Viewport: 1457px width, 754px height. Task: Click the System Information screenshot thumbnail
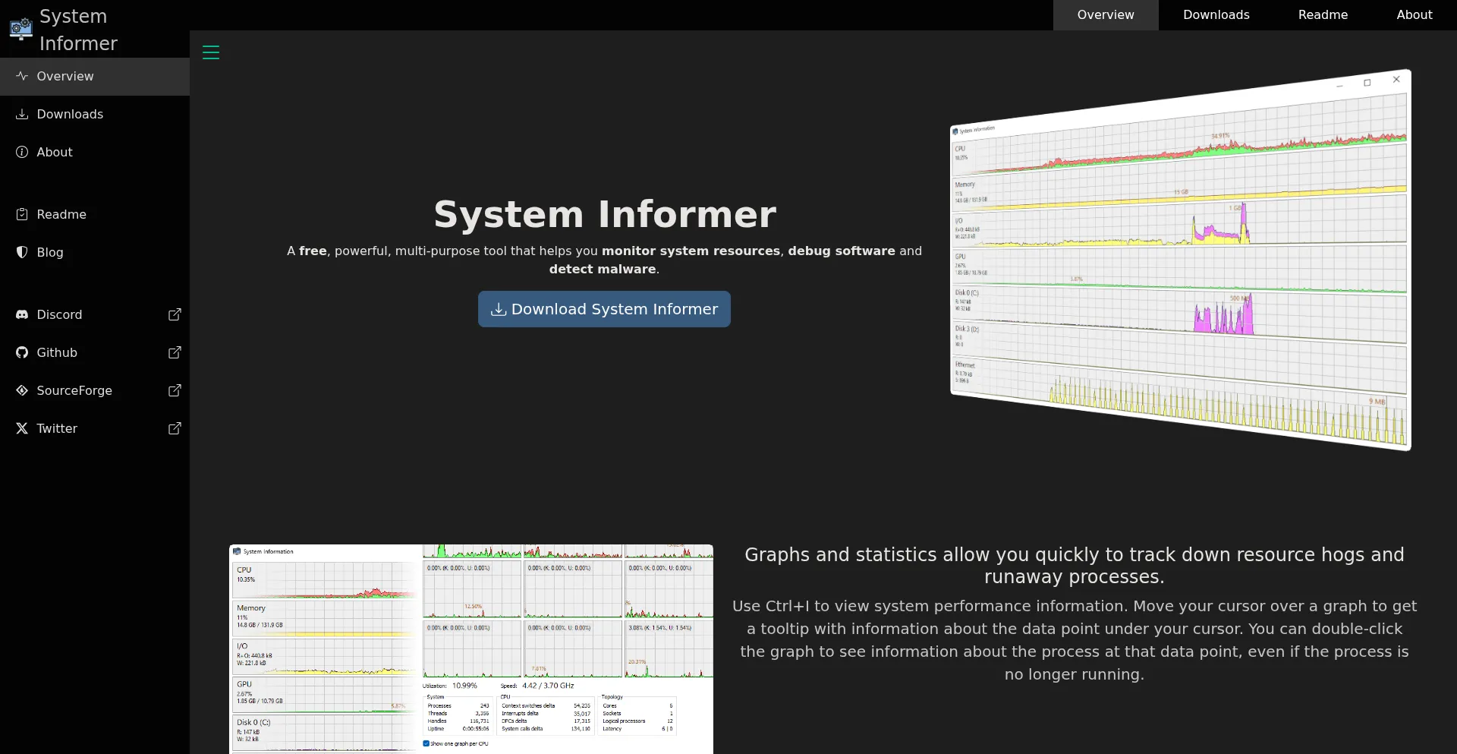click(471, 649)
